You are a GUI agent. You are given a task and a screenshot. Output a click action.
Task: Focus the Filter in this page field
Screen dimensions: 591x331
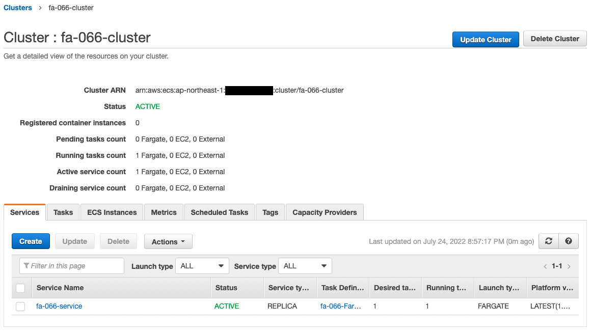pos(72,266)
